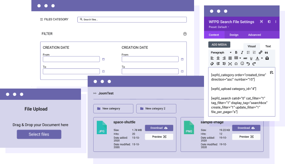Open the New category folder
Viewport: 285px width, 164px height.
click(113, 108)
